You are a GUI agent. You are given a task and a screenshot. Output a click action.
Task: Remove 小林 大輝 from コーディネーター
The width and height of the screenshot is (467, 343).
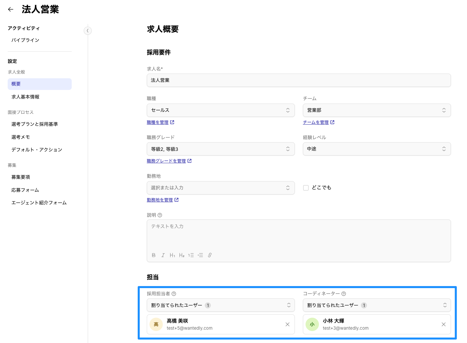pyautogui.click(x=443, y=324)
